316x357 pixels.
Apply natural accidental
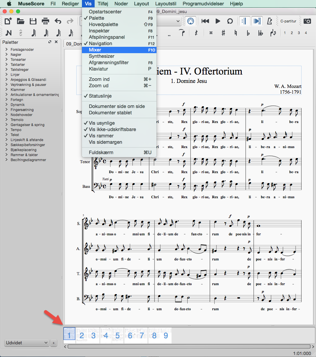[x=235, y=33]
